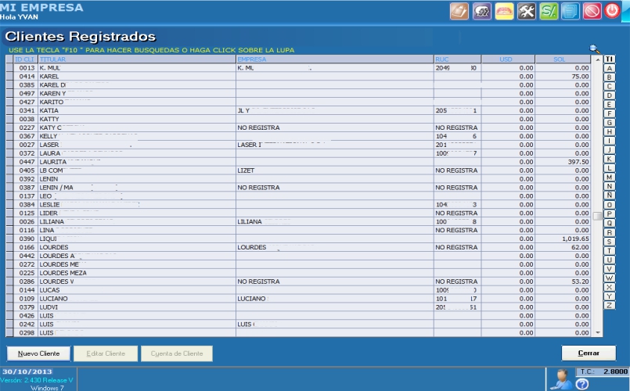The height and width of the screenshot is (391, 630).
Task: Click the pink prohibited circle icon
Action: pyautogui.click(x=592, y=12)
